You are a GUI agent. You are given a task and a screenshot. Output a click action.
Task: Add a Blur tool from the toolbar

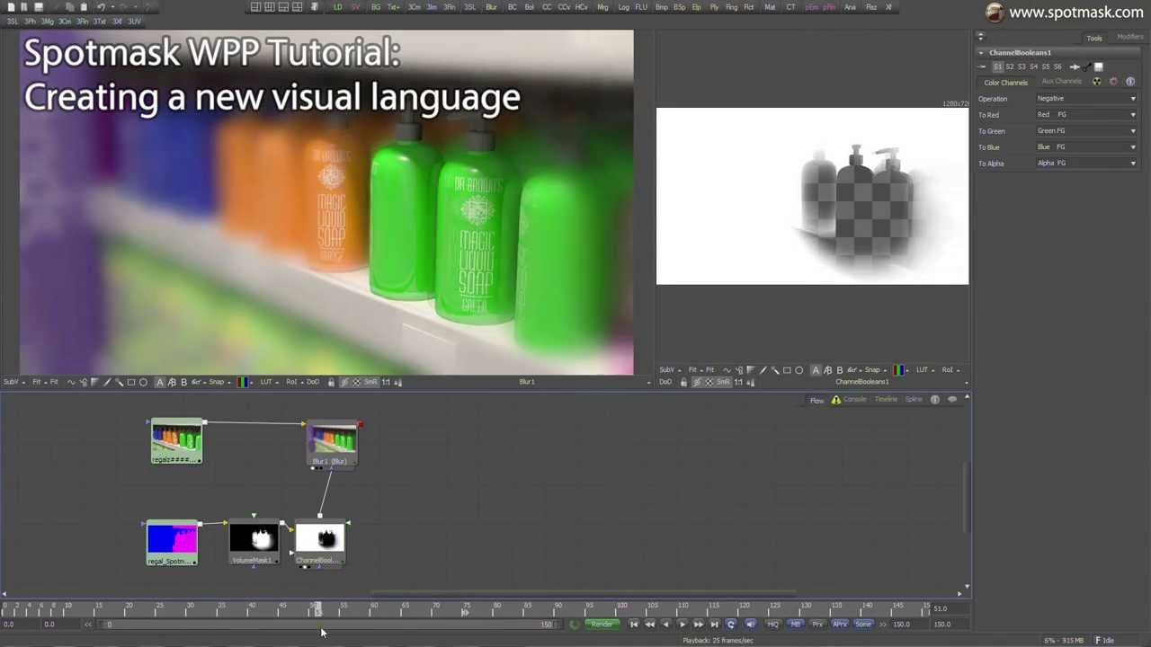pos(491,7)
